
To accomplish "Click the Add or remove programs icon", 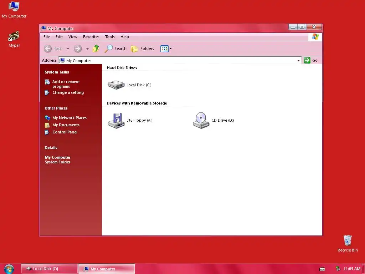I will click(47, 82).
